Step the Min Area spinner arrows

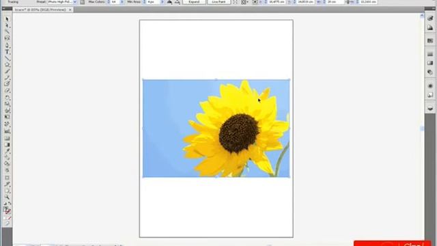pos(145,2)
